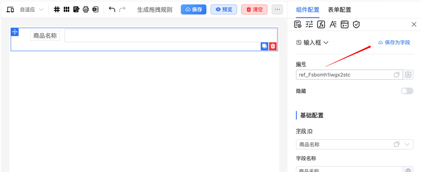Click the 保存为字段 link
The height and width of the screenshot is (172, 421).
[394, 43]
